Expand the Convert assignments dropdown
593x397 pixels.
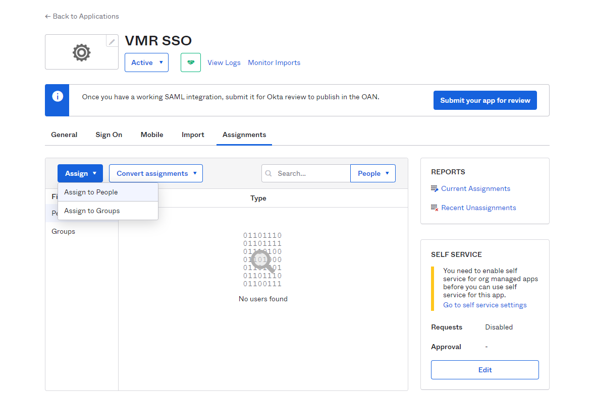[156, 173]
